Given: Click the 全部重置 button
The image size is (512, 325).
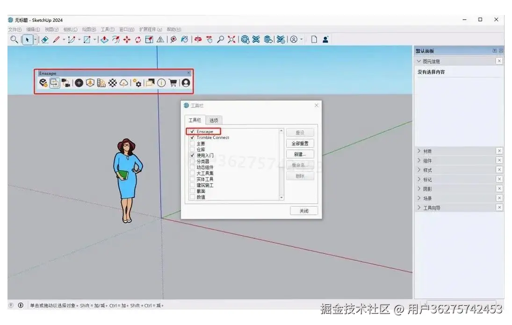Looking at the screenshot, I should tap(300, 143).
